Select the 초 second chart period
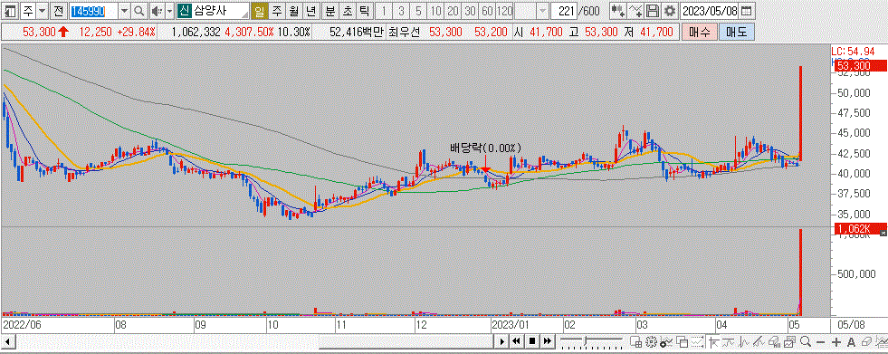The image size is (888, 354). pyautogui.click(x=347, y=10)
